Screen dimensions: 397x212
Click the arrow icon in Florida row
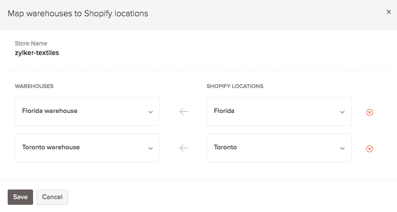point(184,112)
